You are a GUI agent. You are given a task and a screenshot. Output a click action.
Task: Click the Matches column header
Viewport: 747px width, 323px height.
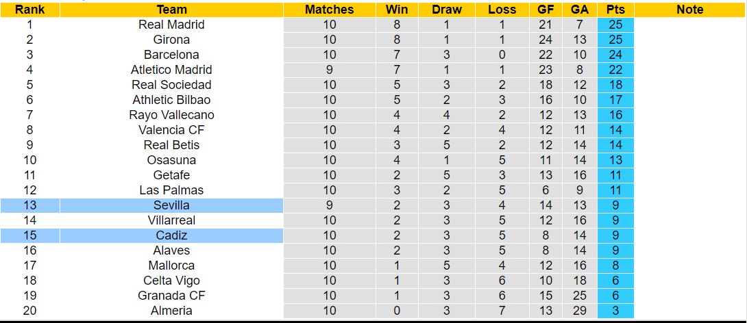330,10
